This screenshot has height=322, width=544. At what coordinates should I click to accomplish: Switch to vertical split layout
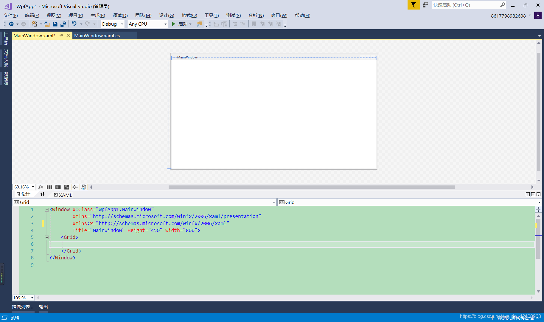click(x=528, y=194)
